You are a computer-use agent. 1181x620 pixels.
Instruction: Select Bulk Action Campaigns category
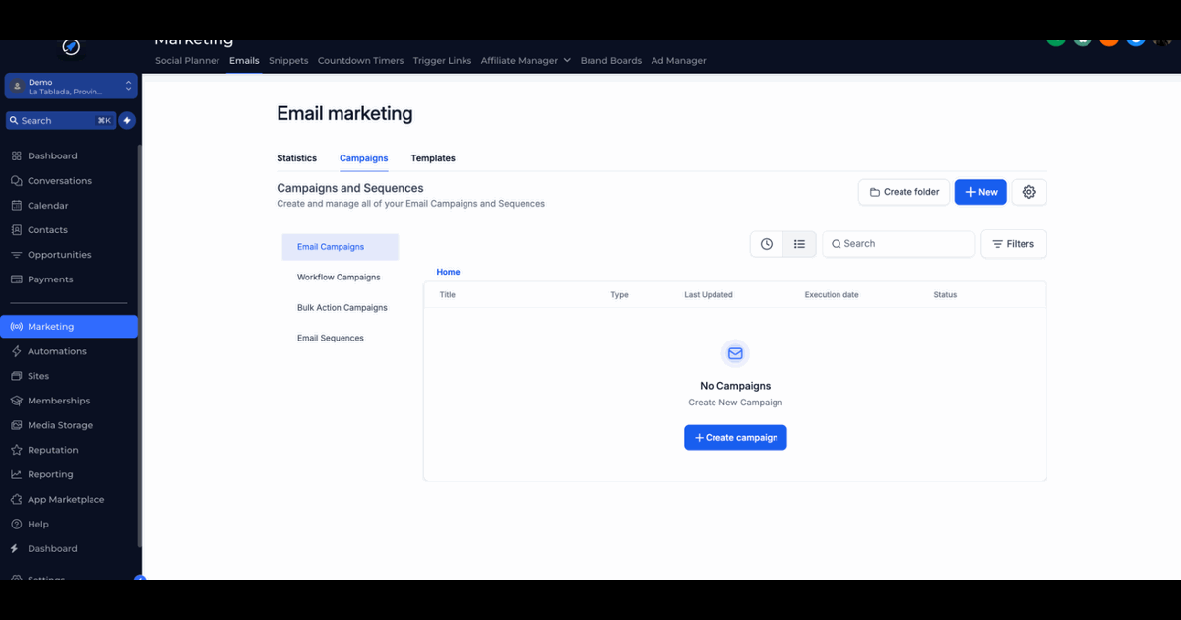point(342,308)
